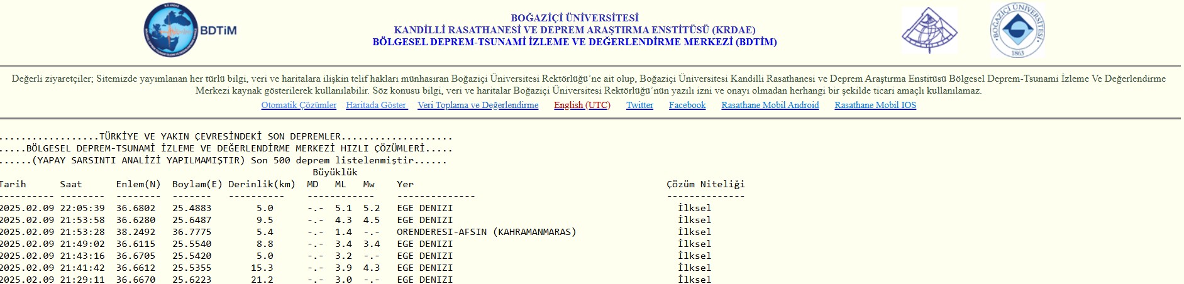Click the BDTiM logo
Image resolution: width=1184 pixels, height=284 pixels.
click(x=190, y=30)
